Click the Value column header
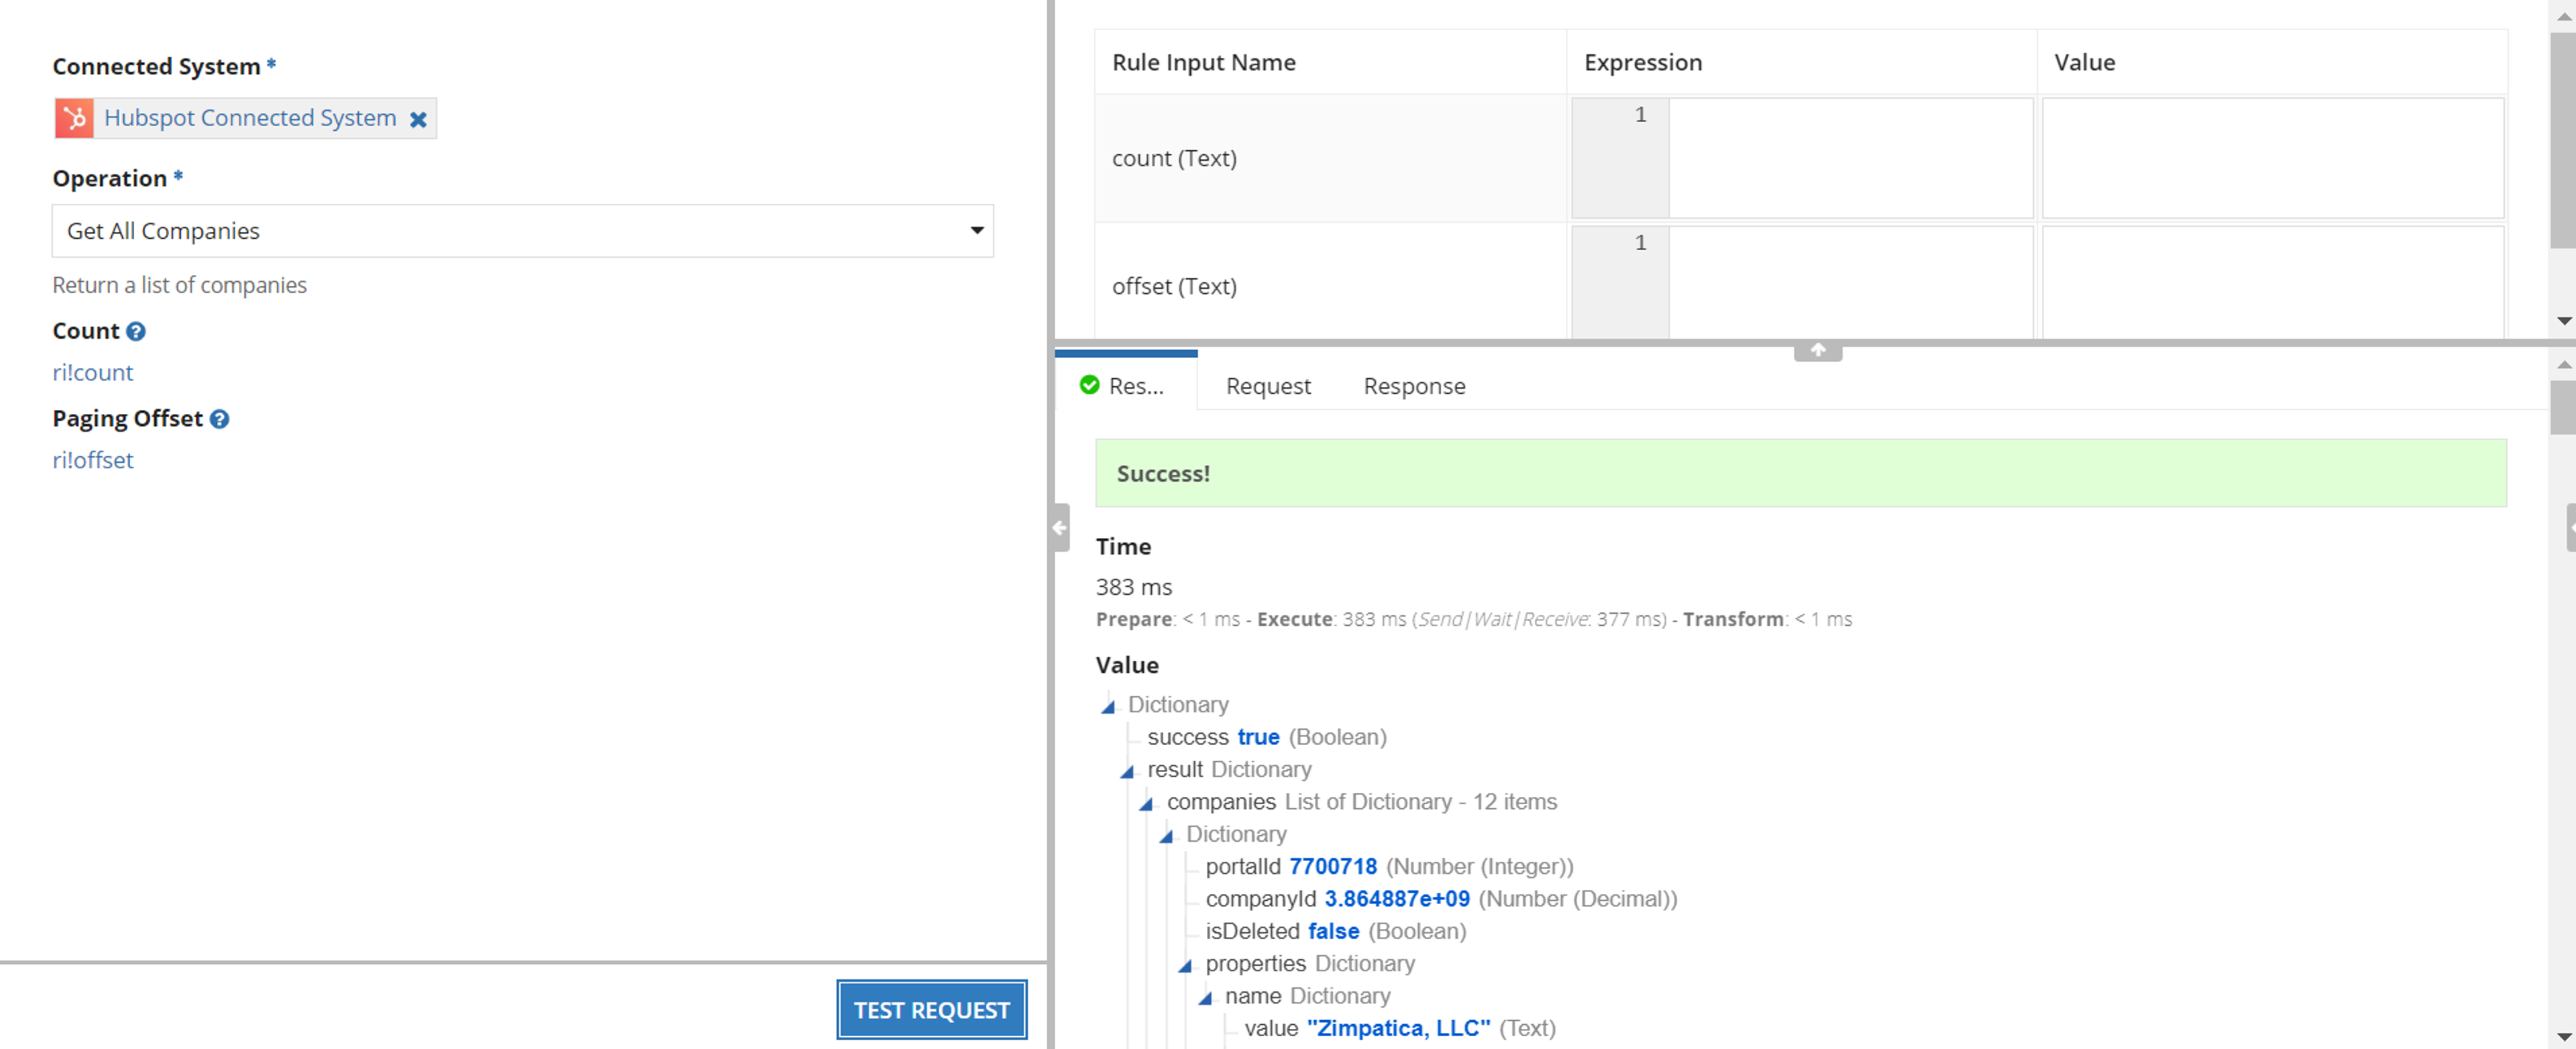 click(x=2084, y=63)
